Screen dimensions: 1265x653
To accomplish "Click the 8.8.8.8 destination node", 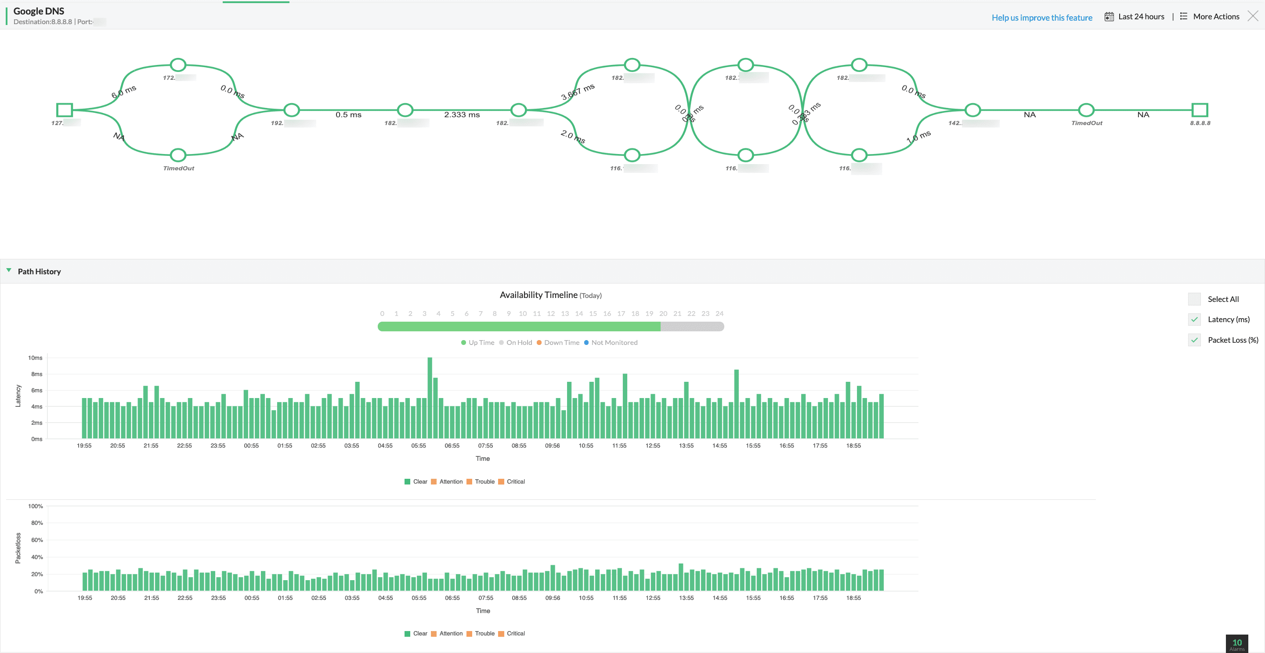I will [x=1200, y=111].
